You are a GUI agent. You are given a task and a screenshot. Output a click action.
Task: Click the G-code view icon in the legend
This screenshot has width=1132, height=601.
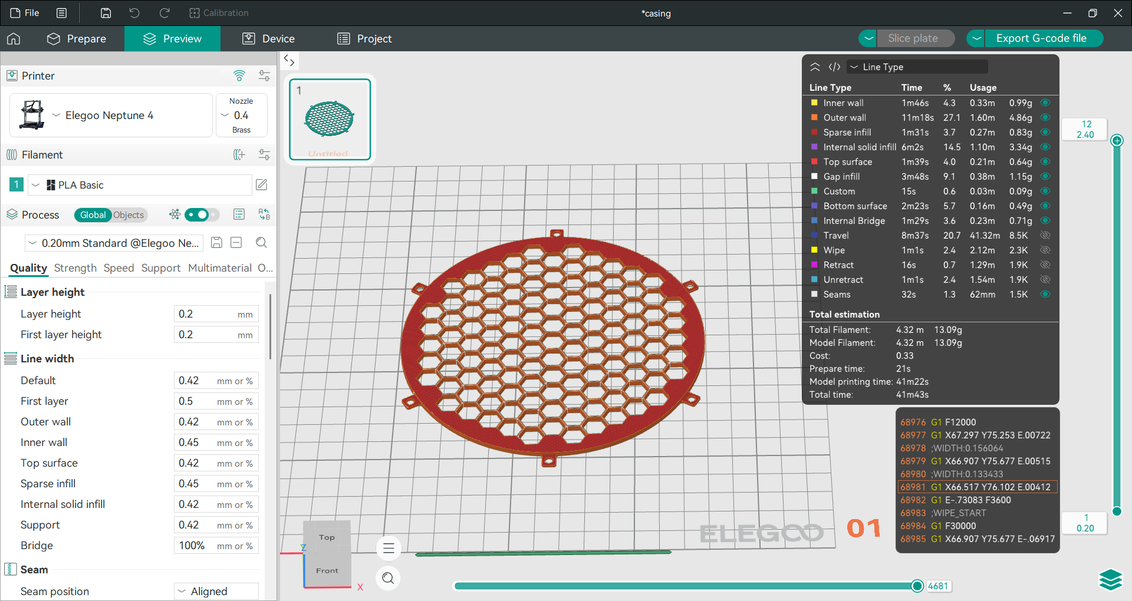click(x=834, y=67)
